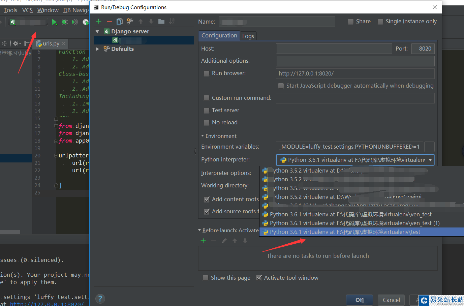Click the Name input field
This screenshot has width=464, height=306.
pyautogui.click(x=277, y=22)
